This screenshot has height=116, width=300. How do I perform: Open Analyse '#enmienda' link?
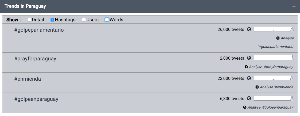point(275,87)
